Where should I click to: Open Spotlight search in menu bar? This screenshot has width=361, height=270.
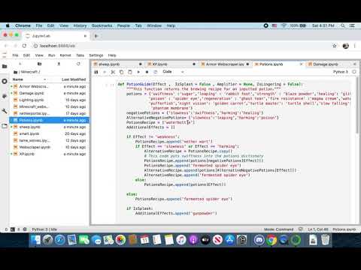343,25
